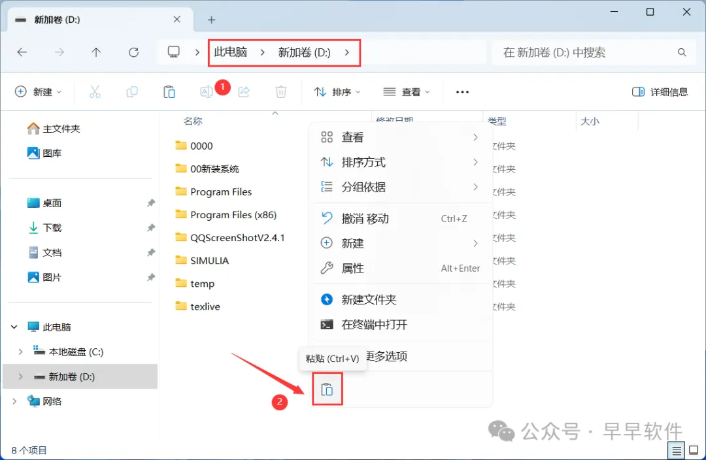Unpin 下载 with its pin icon
706x460 pixels.
click(x=151, y=228)
